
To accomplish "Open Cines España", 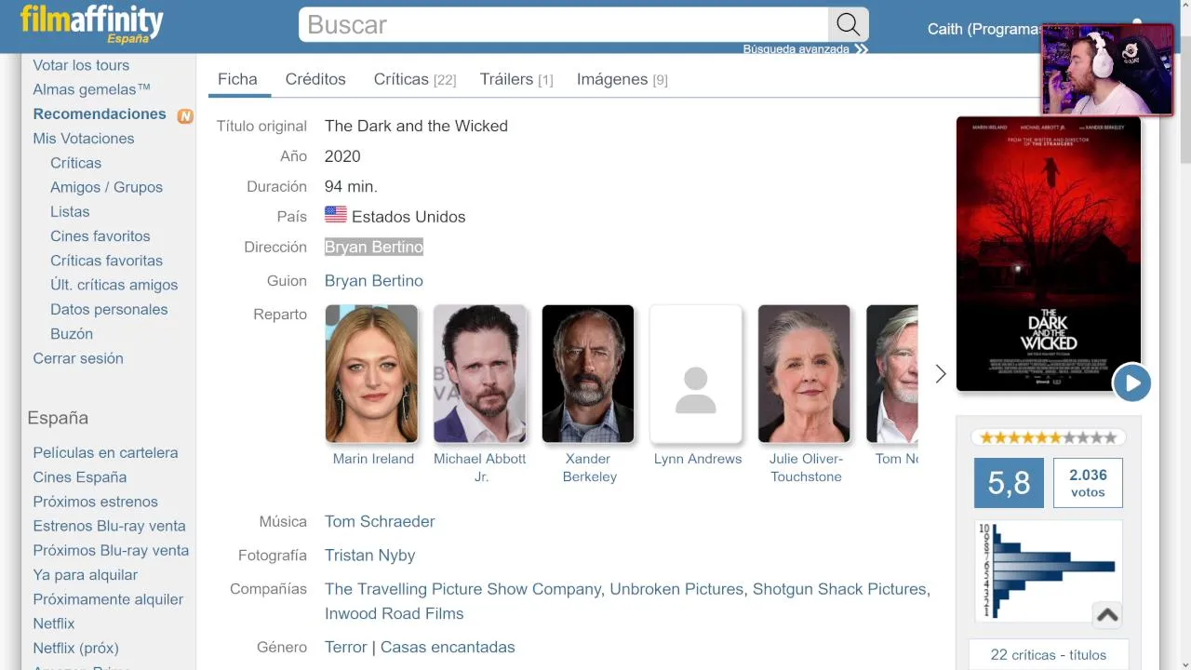I will pos(80,477).
